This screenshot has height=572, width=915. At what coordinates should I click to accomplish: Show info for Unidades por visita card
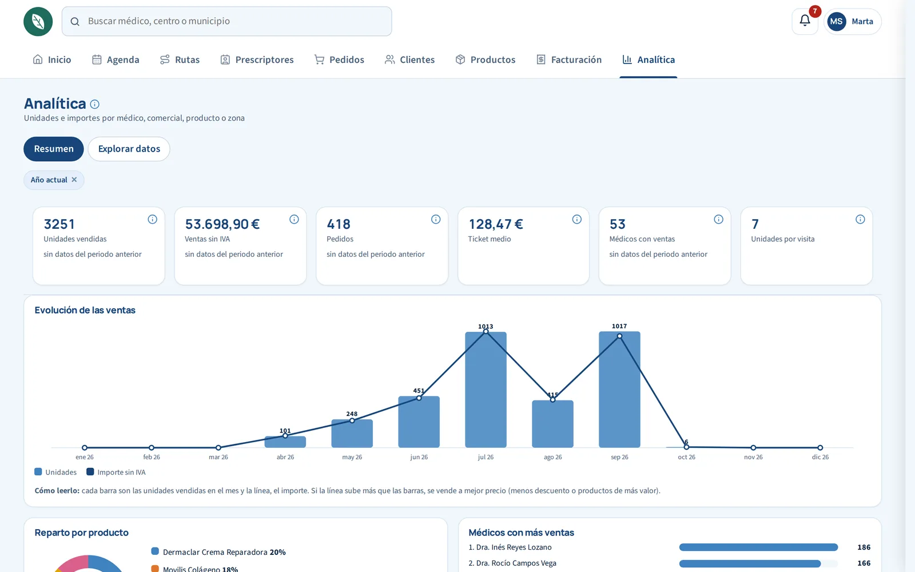(x=860, y=219)
